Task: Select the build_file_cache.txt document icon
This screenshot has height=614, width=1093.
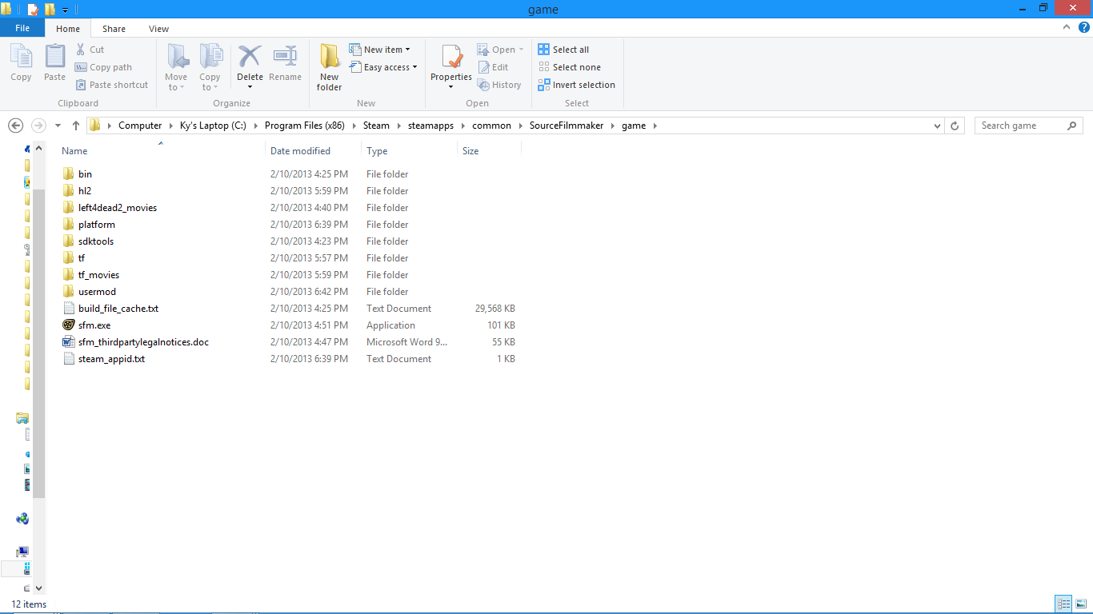Action: click(x=68, y=308)
